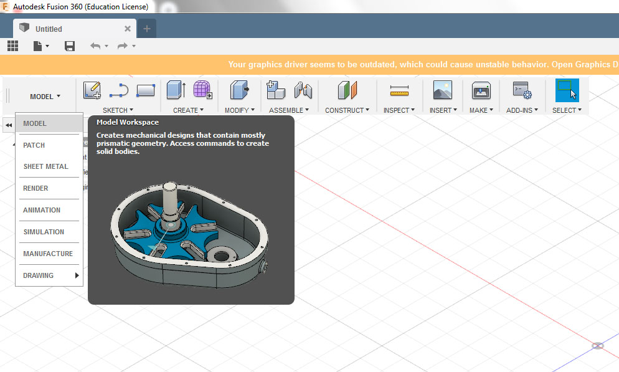This screenshot has width=619, height=372.
Task: Redo the last action
Action: point(123,46)
